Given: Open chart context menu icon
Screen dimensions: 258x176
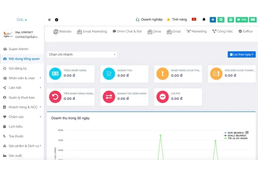Looking at the screenshot, I should [247, 132].
